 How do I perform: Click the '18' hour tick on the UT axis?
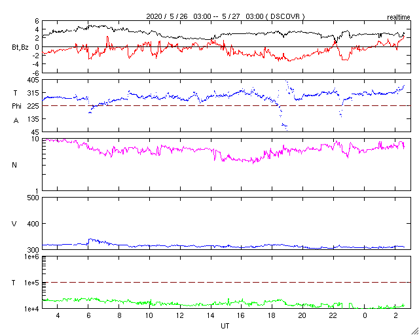click(x=272, y=315)
